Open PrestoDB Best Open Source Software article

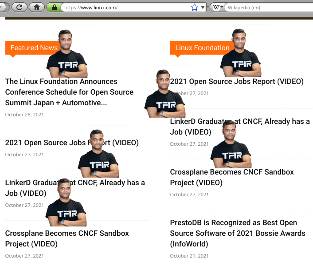[238, 233]
